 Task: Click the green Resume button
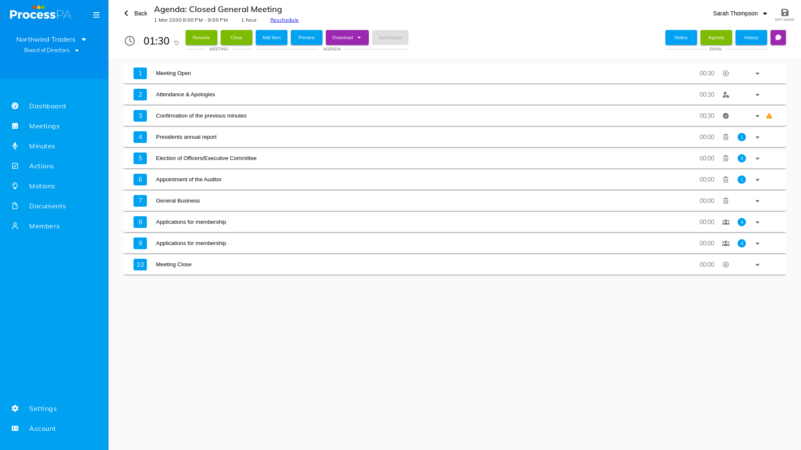pos(202,37)
